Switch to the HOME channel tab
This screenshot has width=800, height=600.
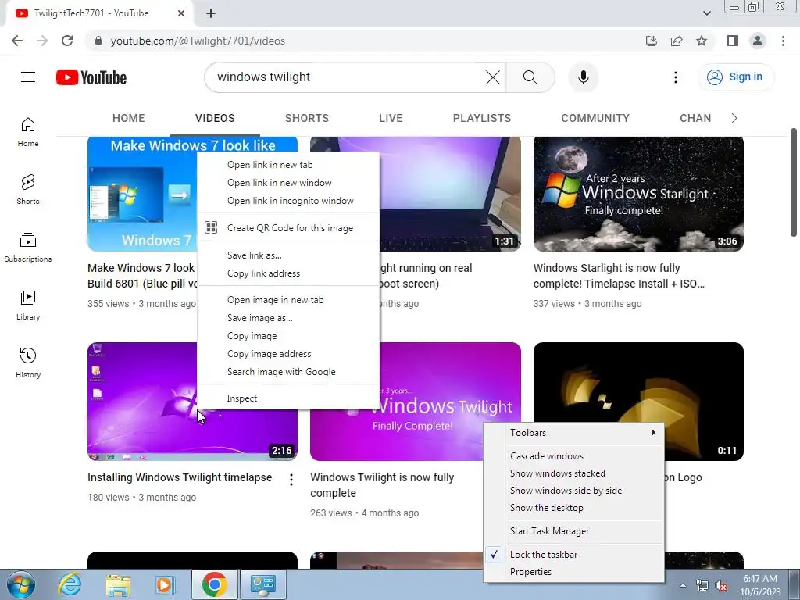tap(129, 119)
